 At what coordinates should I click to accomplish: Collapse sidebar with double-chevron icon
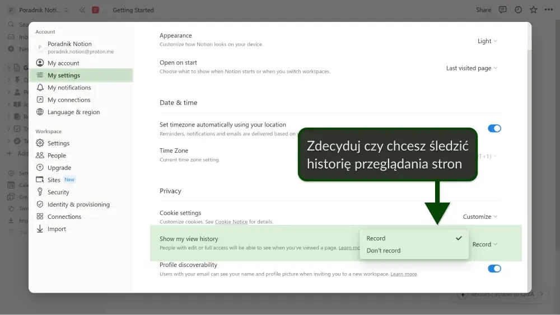[x=82, y=10]
